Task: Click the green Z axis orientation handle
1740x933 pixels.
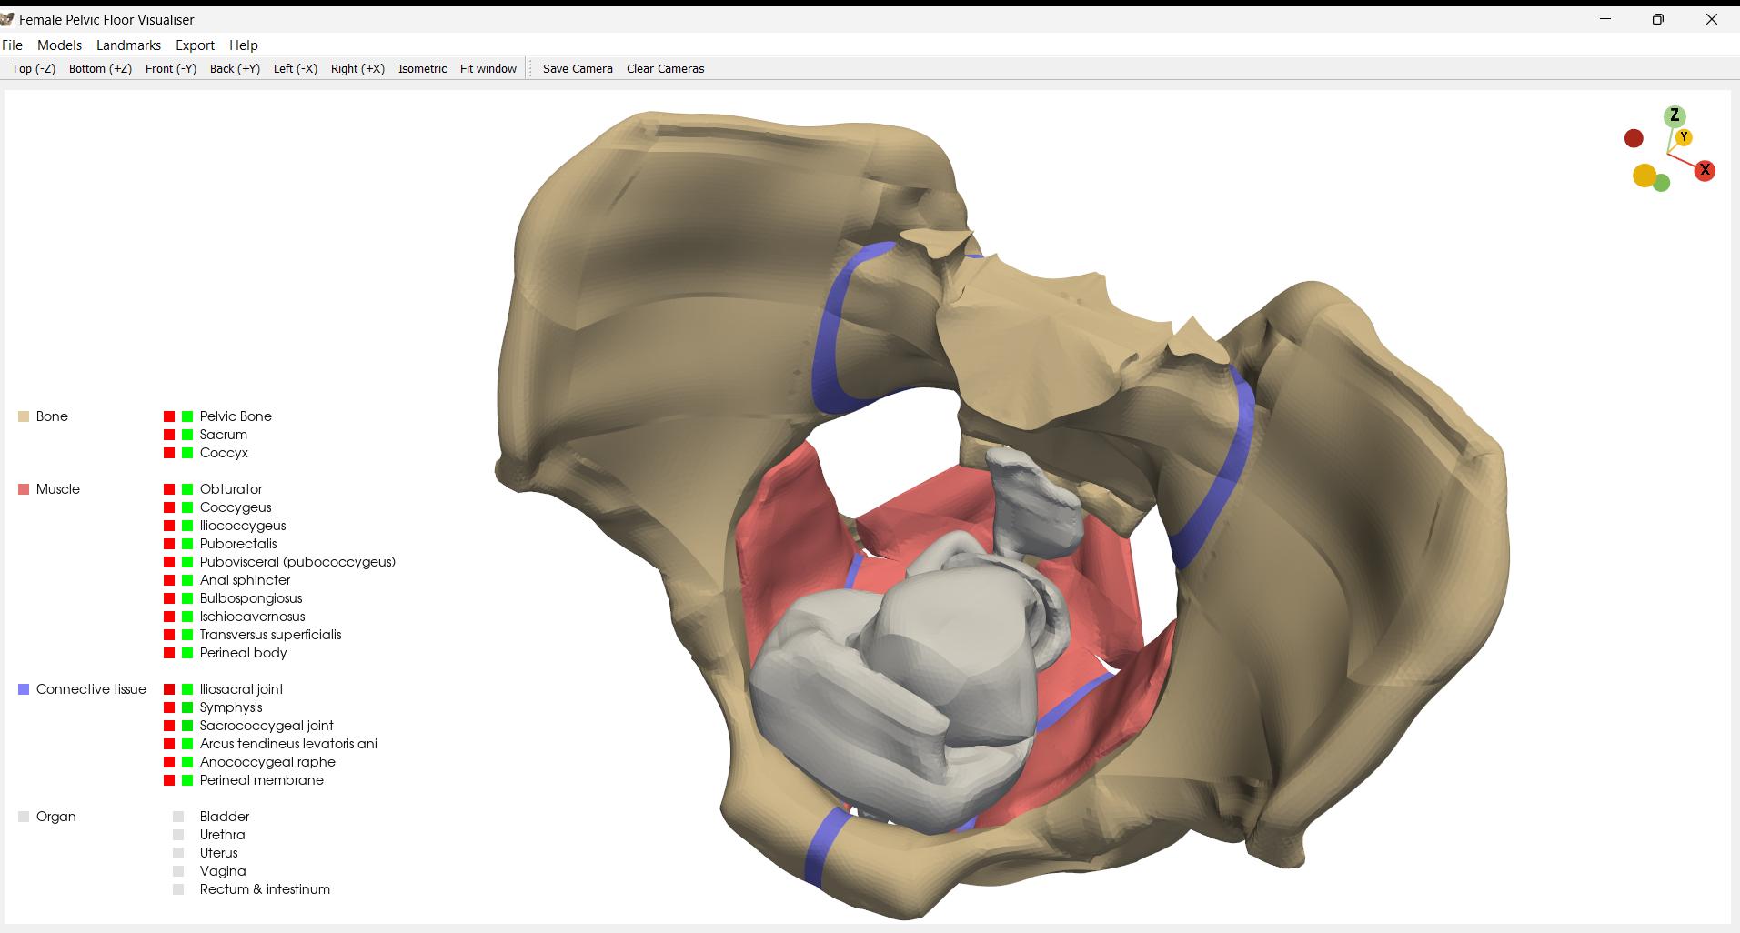Action: 1674,116
